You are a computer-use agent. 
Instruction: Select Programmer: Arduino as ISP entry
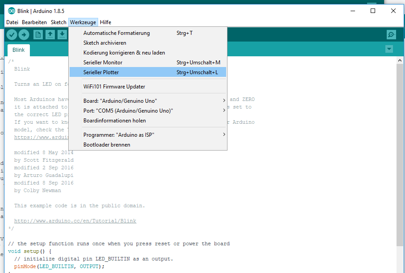148,135
